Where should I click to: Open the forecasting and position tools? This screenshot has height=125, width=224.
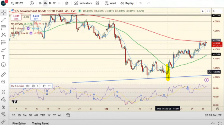[3, 42]
